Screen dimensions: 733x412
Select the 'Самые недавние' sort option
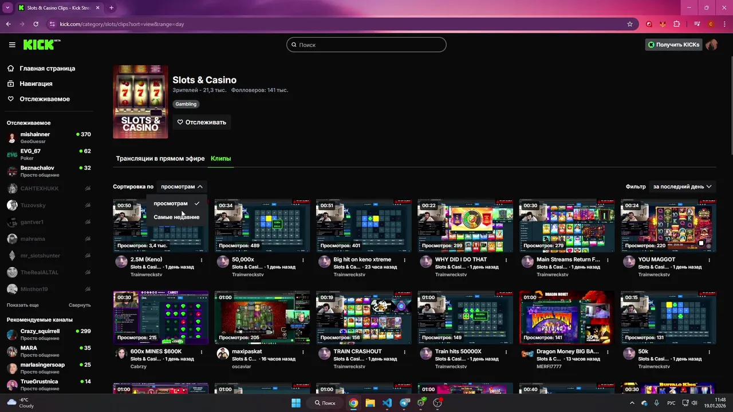(176, 217)
